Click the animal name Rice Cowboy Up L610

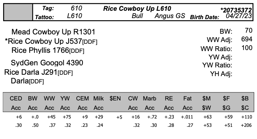pos(137,8)
